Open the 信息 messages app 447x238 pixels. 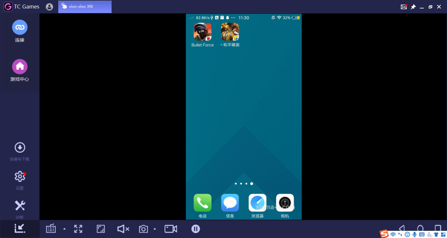[230, 203]
